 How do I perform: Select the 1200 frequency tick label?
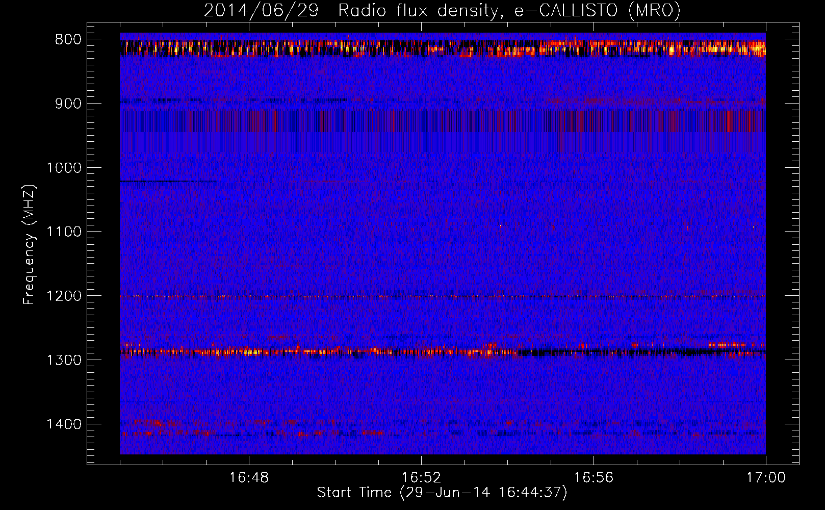click(64, 296)
